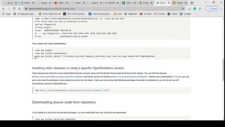Screen dimensions: 225x127
Task: Open the releases/1.13.0 deb link
Action: [74, 90]
